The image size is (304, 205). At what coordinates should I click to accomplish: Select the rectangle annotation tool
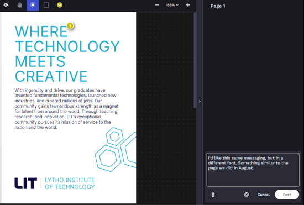pyautogui.click(x=46, y=5)
